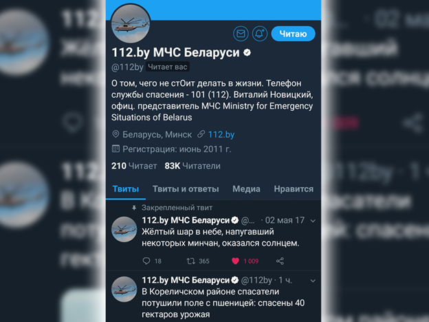Reply to the pinned tweet
This screenshot has height=322, width=429.
pos(146,261)
